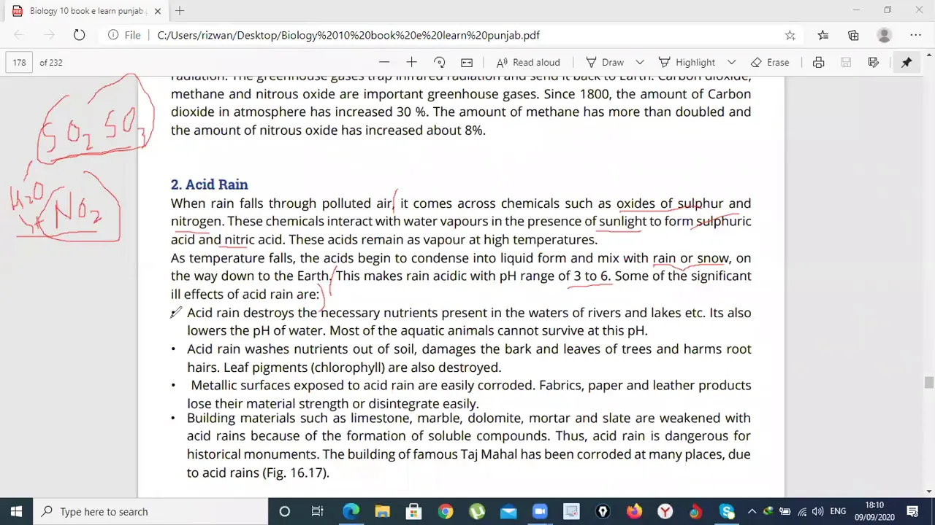Switch ENG input language
The height and width of the screenshot is (525, 935).
click(x=838, y=512)
